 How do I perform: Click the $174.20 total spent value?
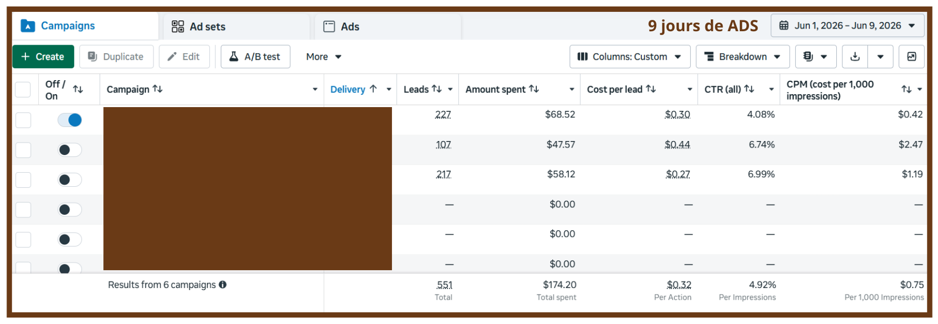(x=559, y=285)
